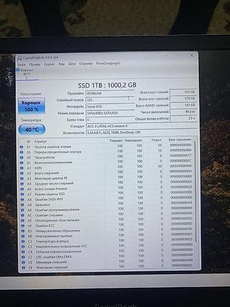Click the Режим передачи SATA/600 field
The image size is (230, 307).
pyautogui.click(x=110, y=113)
